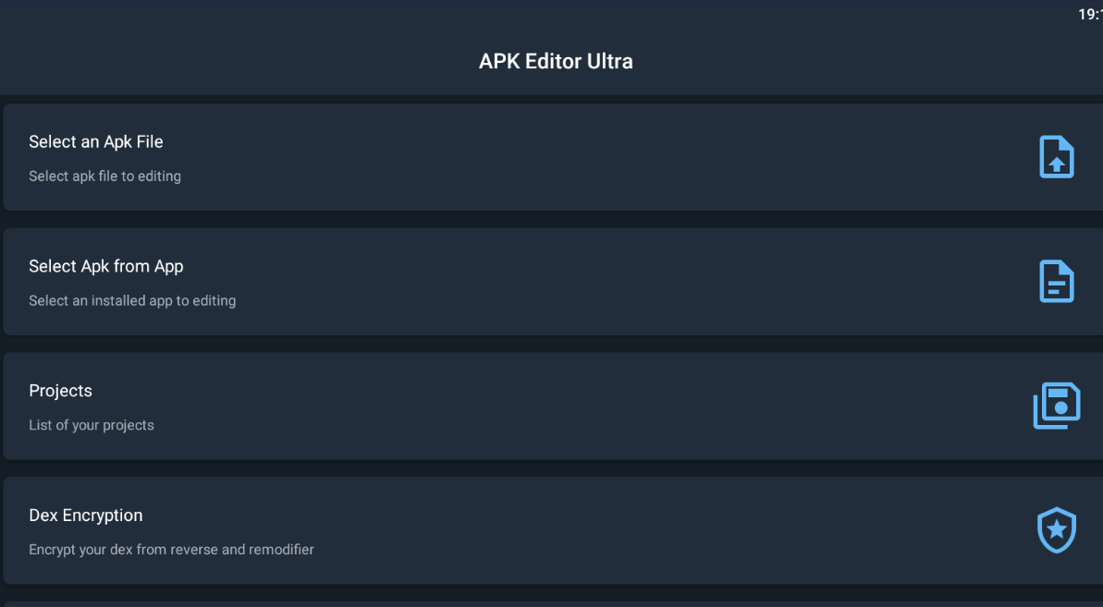
Task: Click the file upload icon for Apk File
Action: 1057,157
